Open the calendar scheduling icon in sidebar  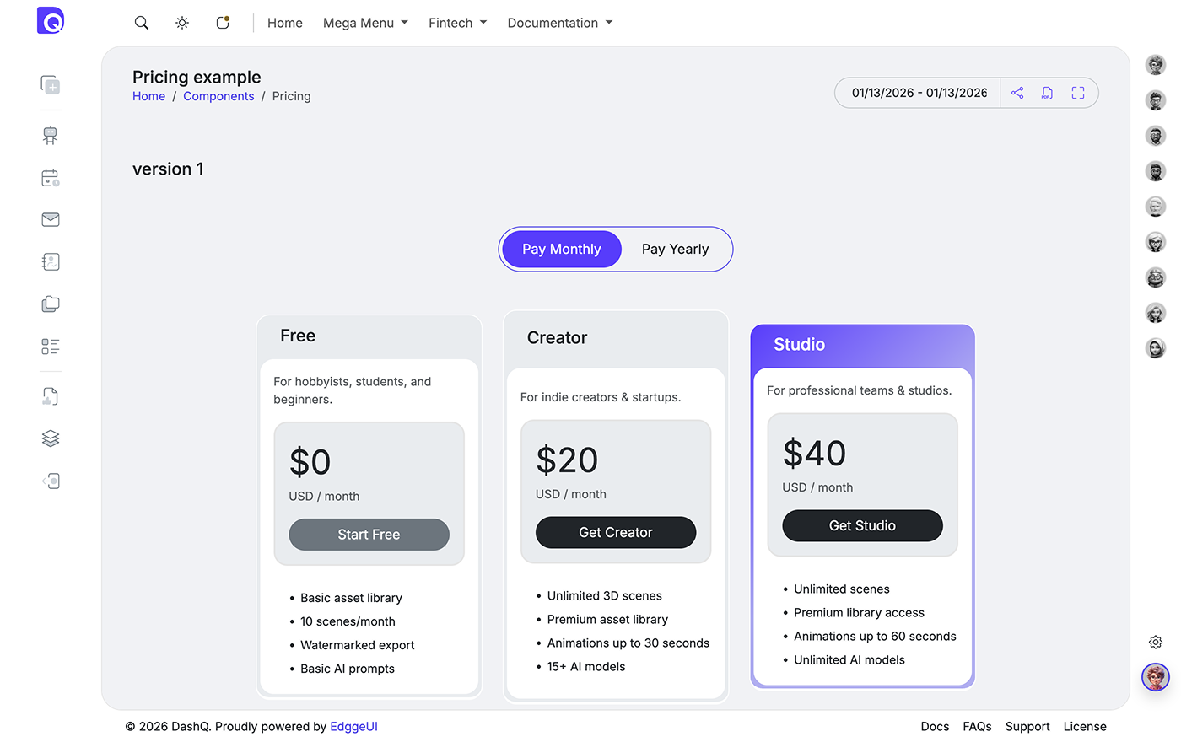point(50,177)
